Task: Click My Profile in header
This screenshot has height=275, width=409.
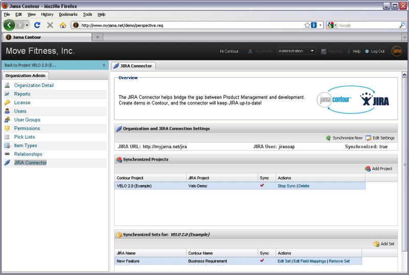Action: click(263, 51)
